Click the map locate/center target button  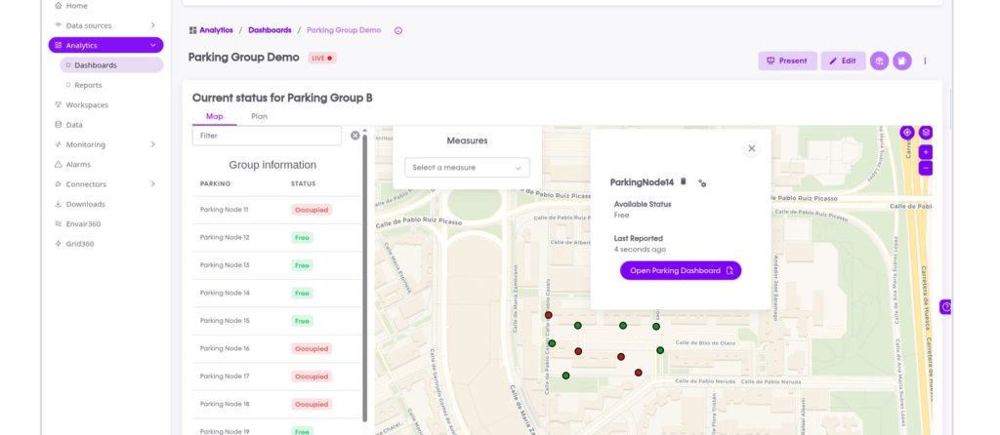(907, 133)
